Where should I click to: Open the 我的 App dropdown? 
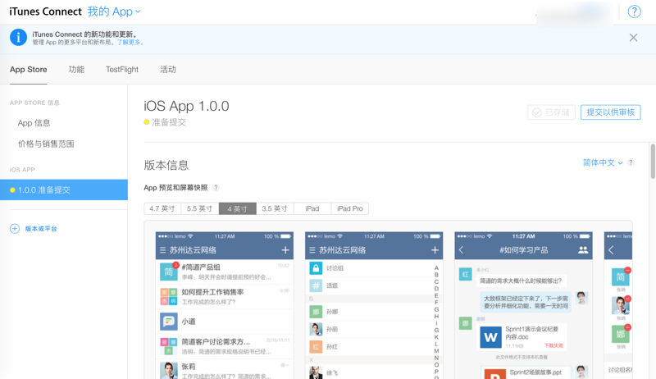click(113, 11)
